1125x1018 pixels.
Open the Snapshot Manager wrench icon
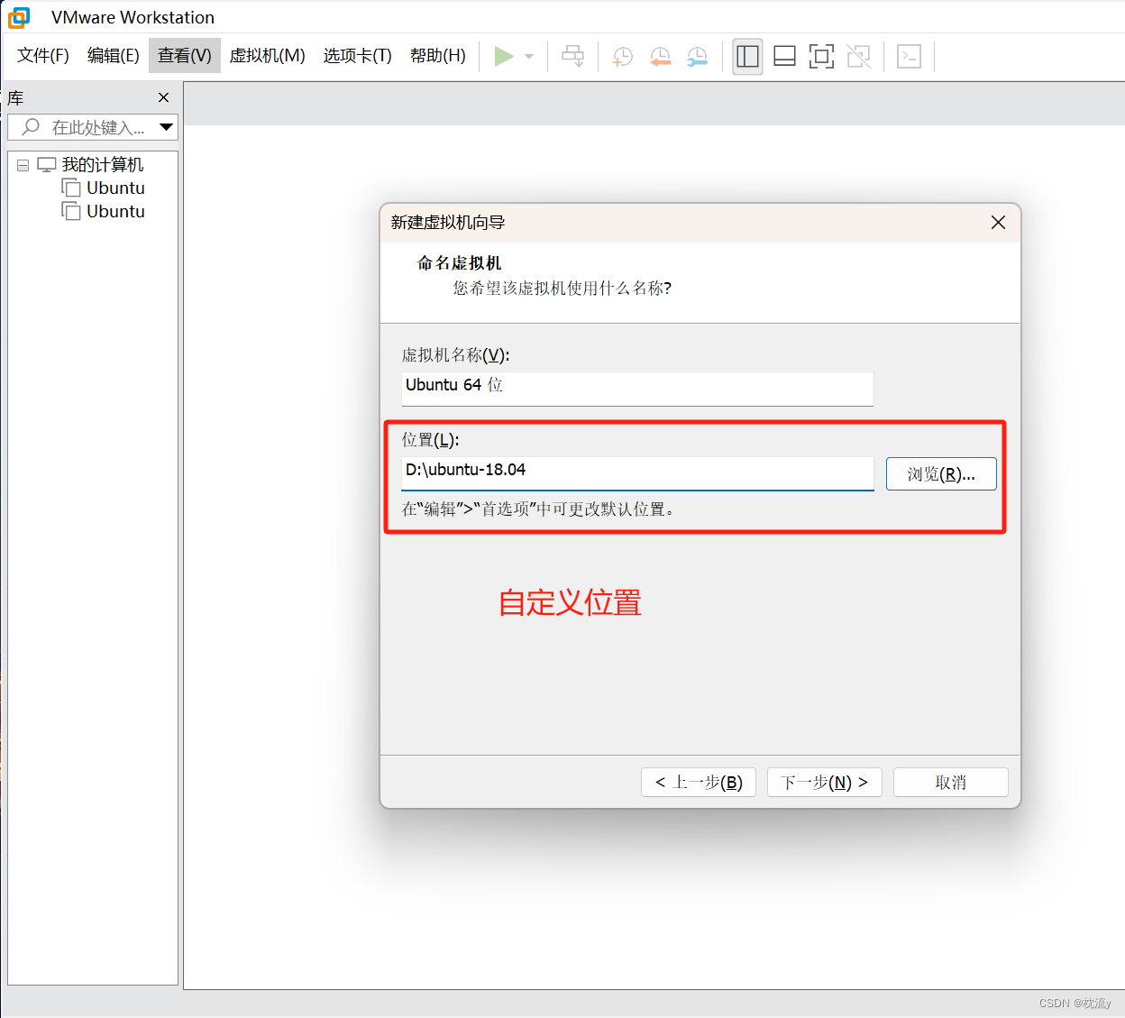[x=698, y=56]
